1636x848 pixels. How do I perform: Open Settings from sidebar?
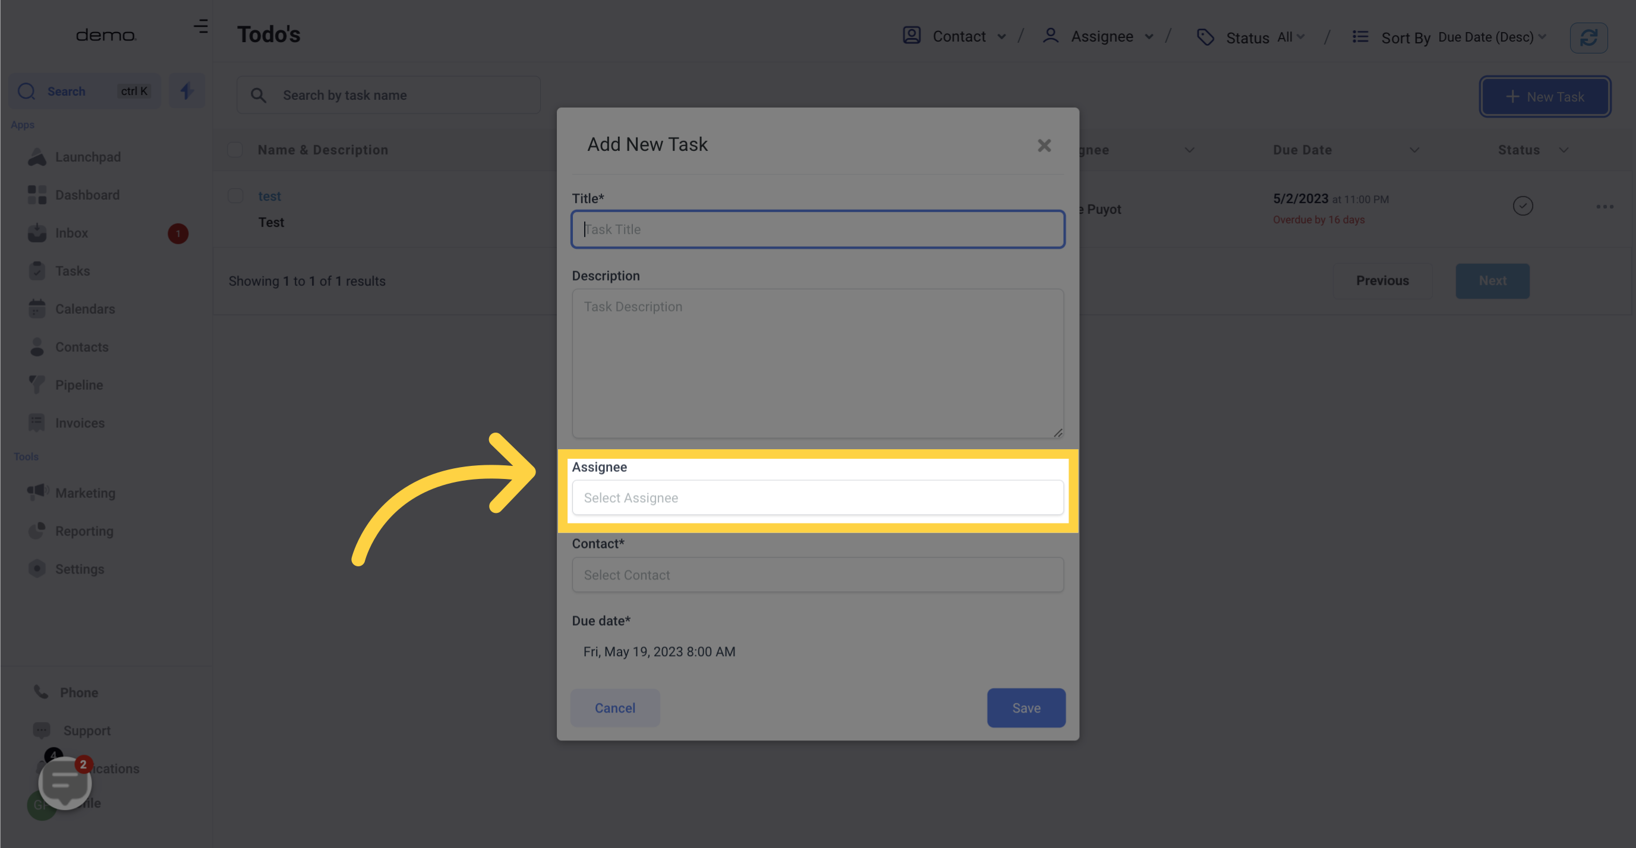[x=78, y=568]
